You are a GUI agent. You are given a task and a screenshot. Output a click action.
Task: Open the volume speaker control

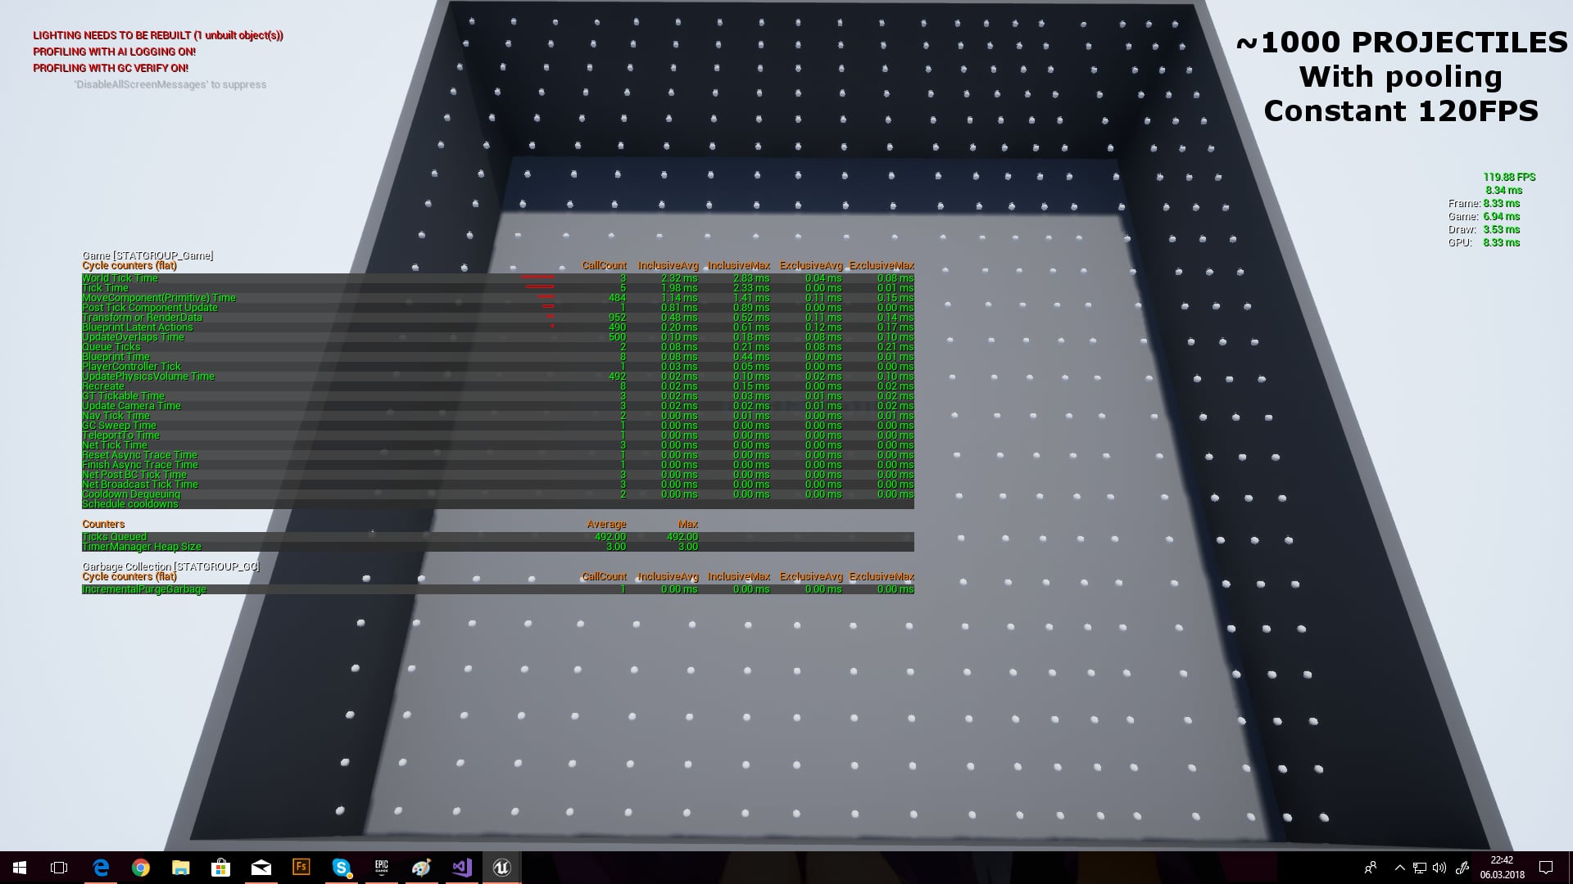[1439, 868]
